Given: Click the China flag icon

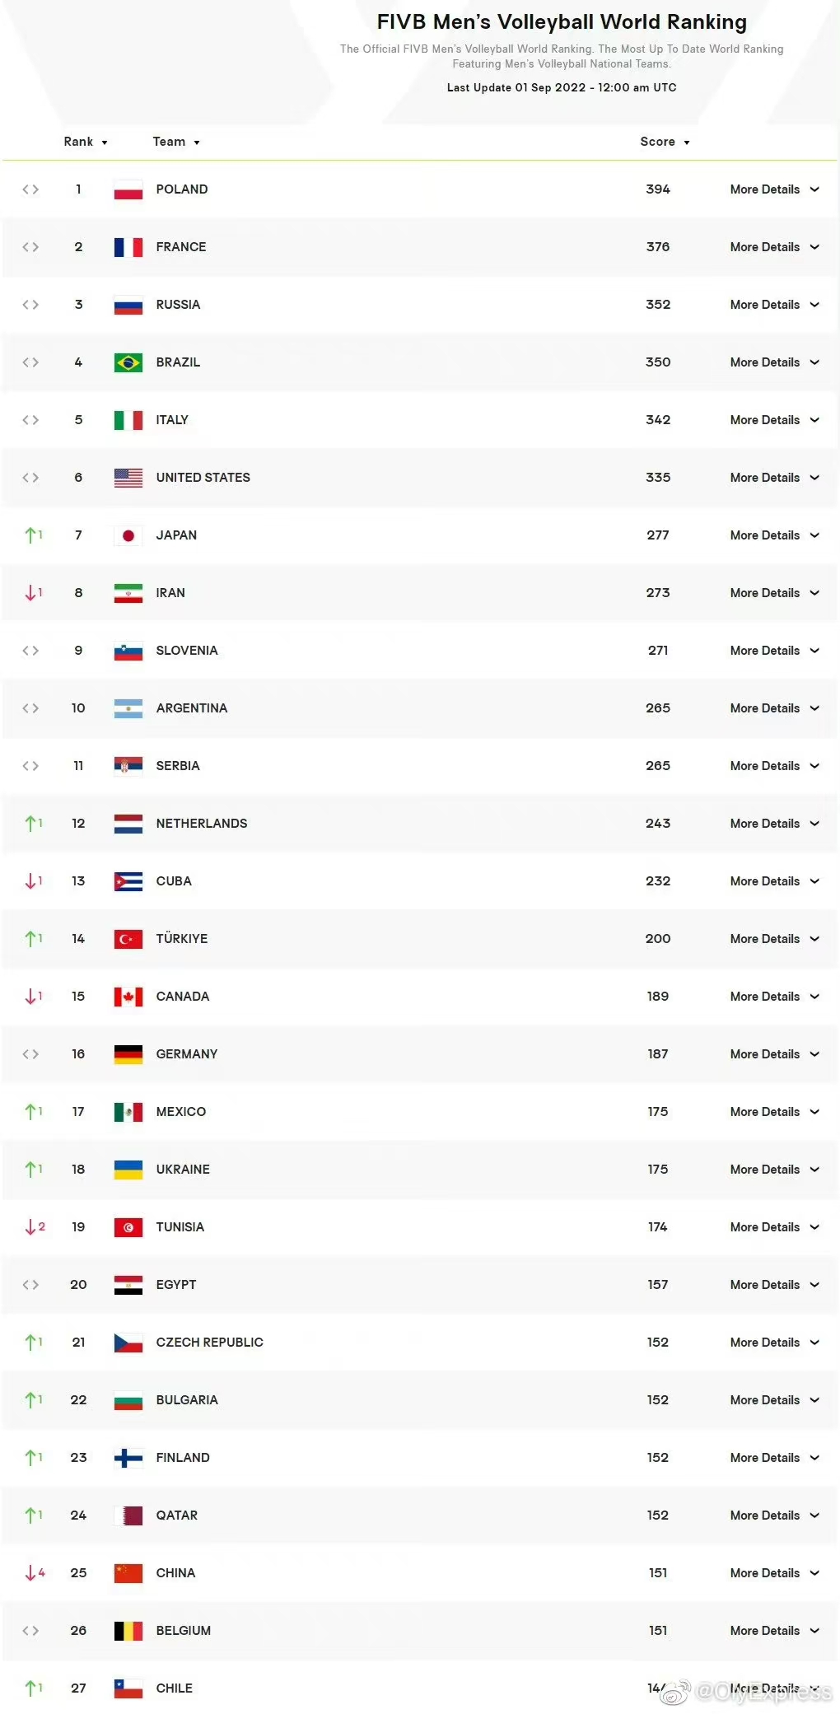Looking at the screenshot, I should [128, 1573].
